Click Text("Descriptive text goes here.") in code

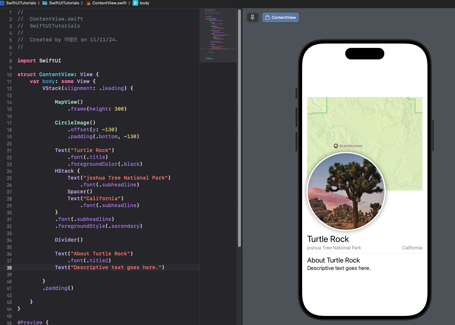(x=110, y=267)
